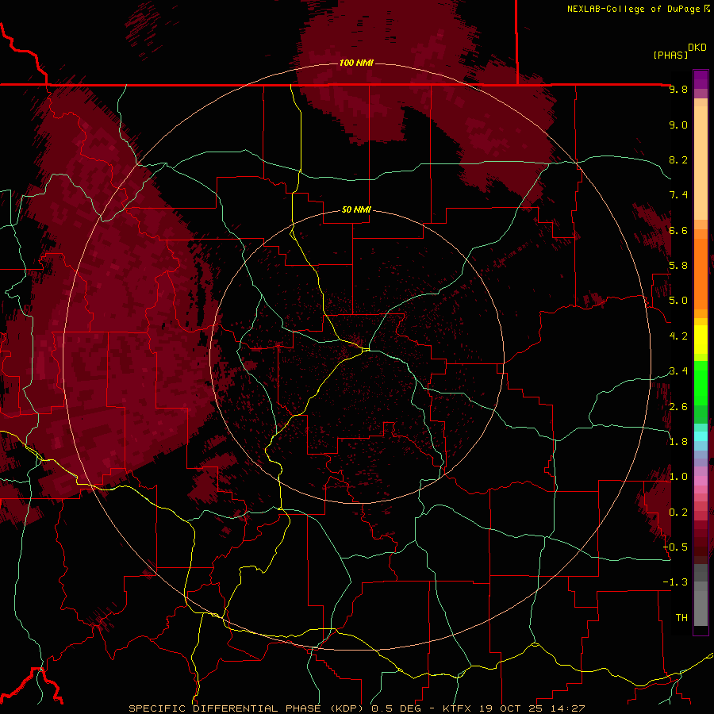Click the gray TH segment of the color bar
This screenshot has width=714, height=714.
pos(701,608)
